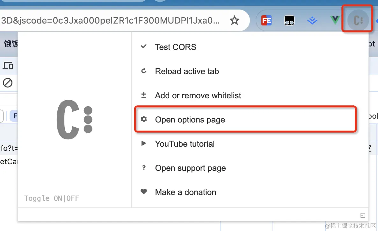378x231 pixels.
Task: Click the question mark support icon
Action: [144, 167]
